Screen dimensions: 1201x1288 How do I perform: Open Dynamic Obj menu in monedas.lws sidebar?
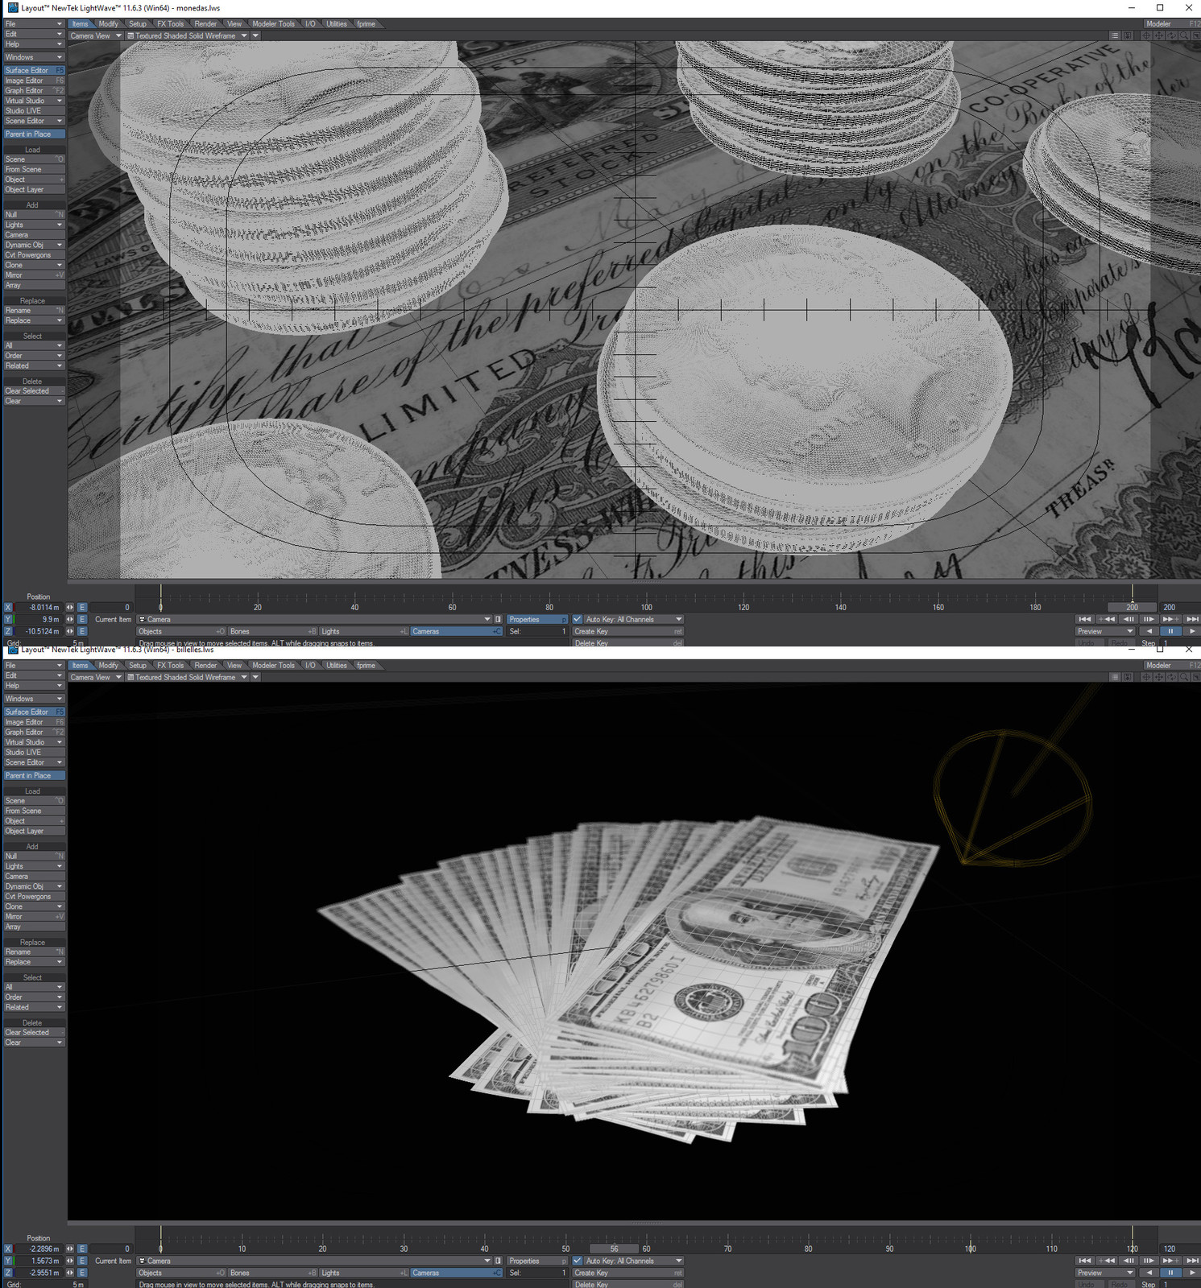[x=33, y=245]
